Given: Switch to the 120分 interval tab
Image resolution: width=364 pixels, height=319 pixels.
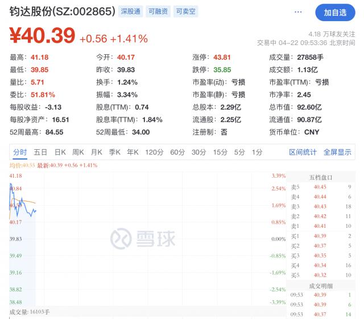Looking at the screenshot, I should [x=154, y=152].
